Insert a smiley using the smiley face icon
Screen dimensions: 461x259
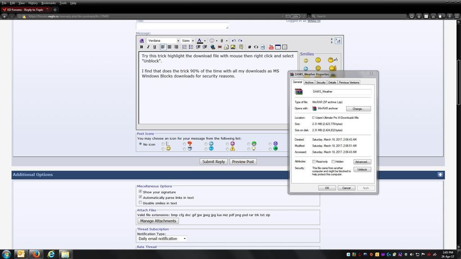click(212, 40)
